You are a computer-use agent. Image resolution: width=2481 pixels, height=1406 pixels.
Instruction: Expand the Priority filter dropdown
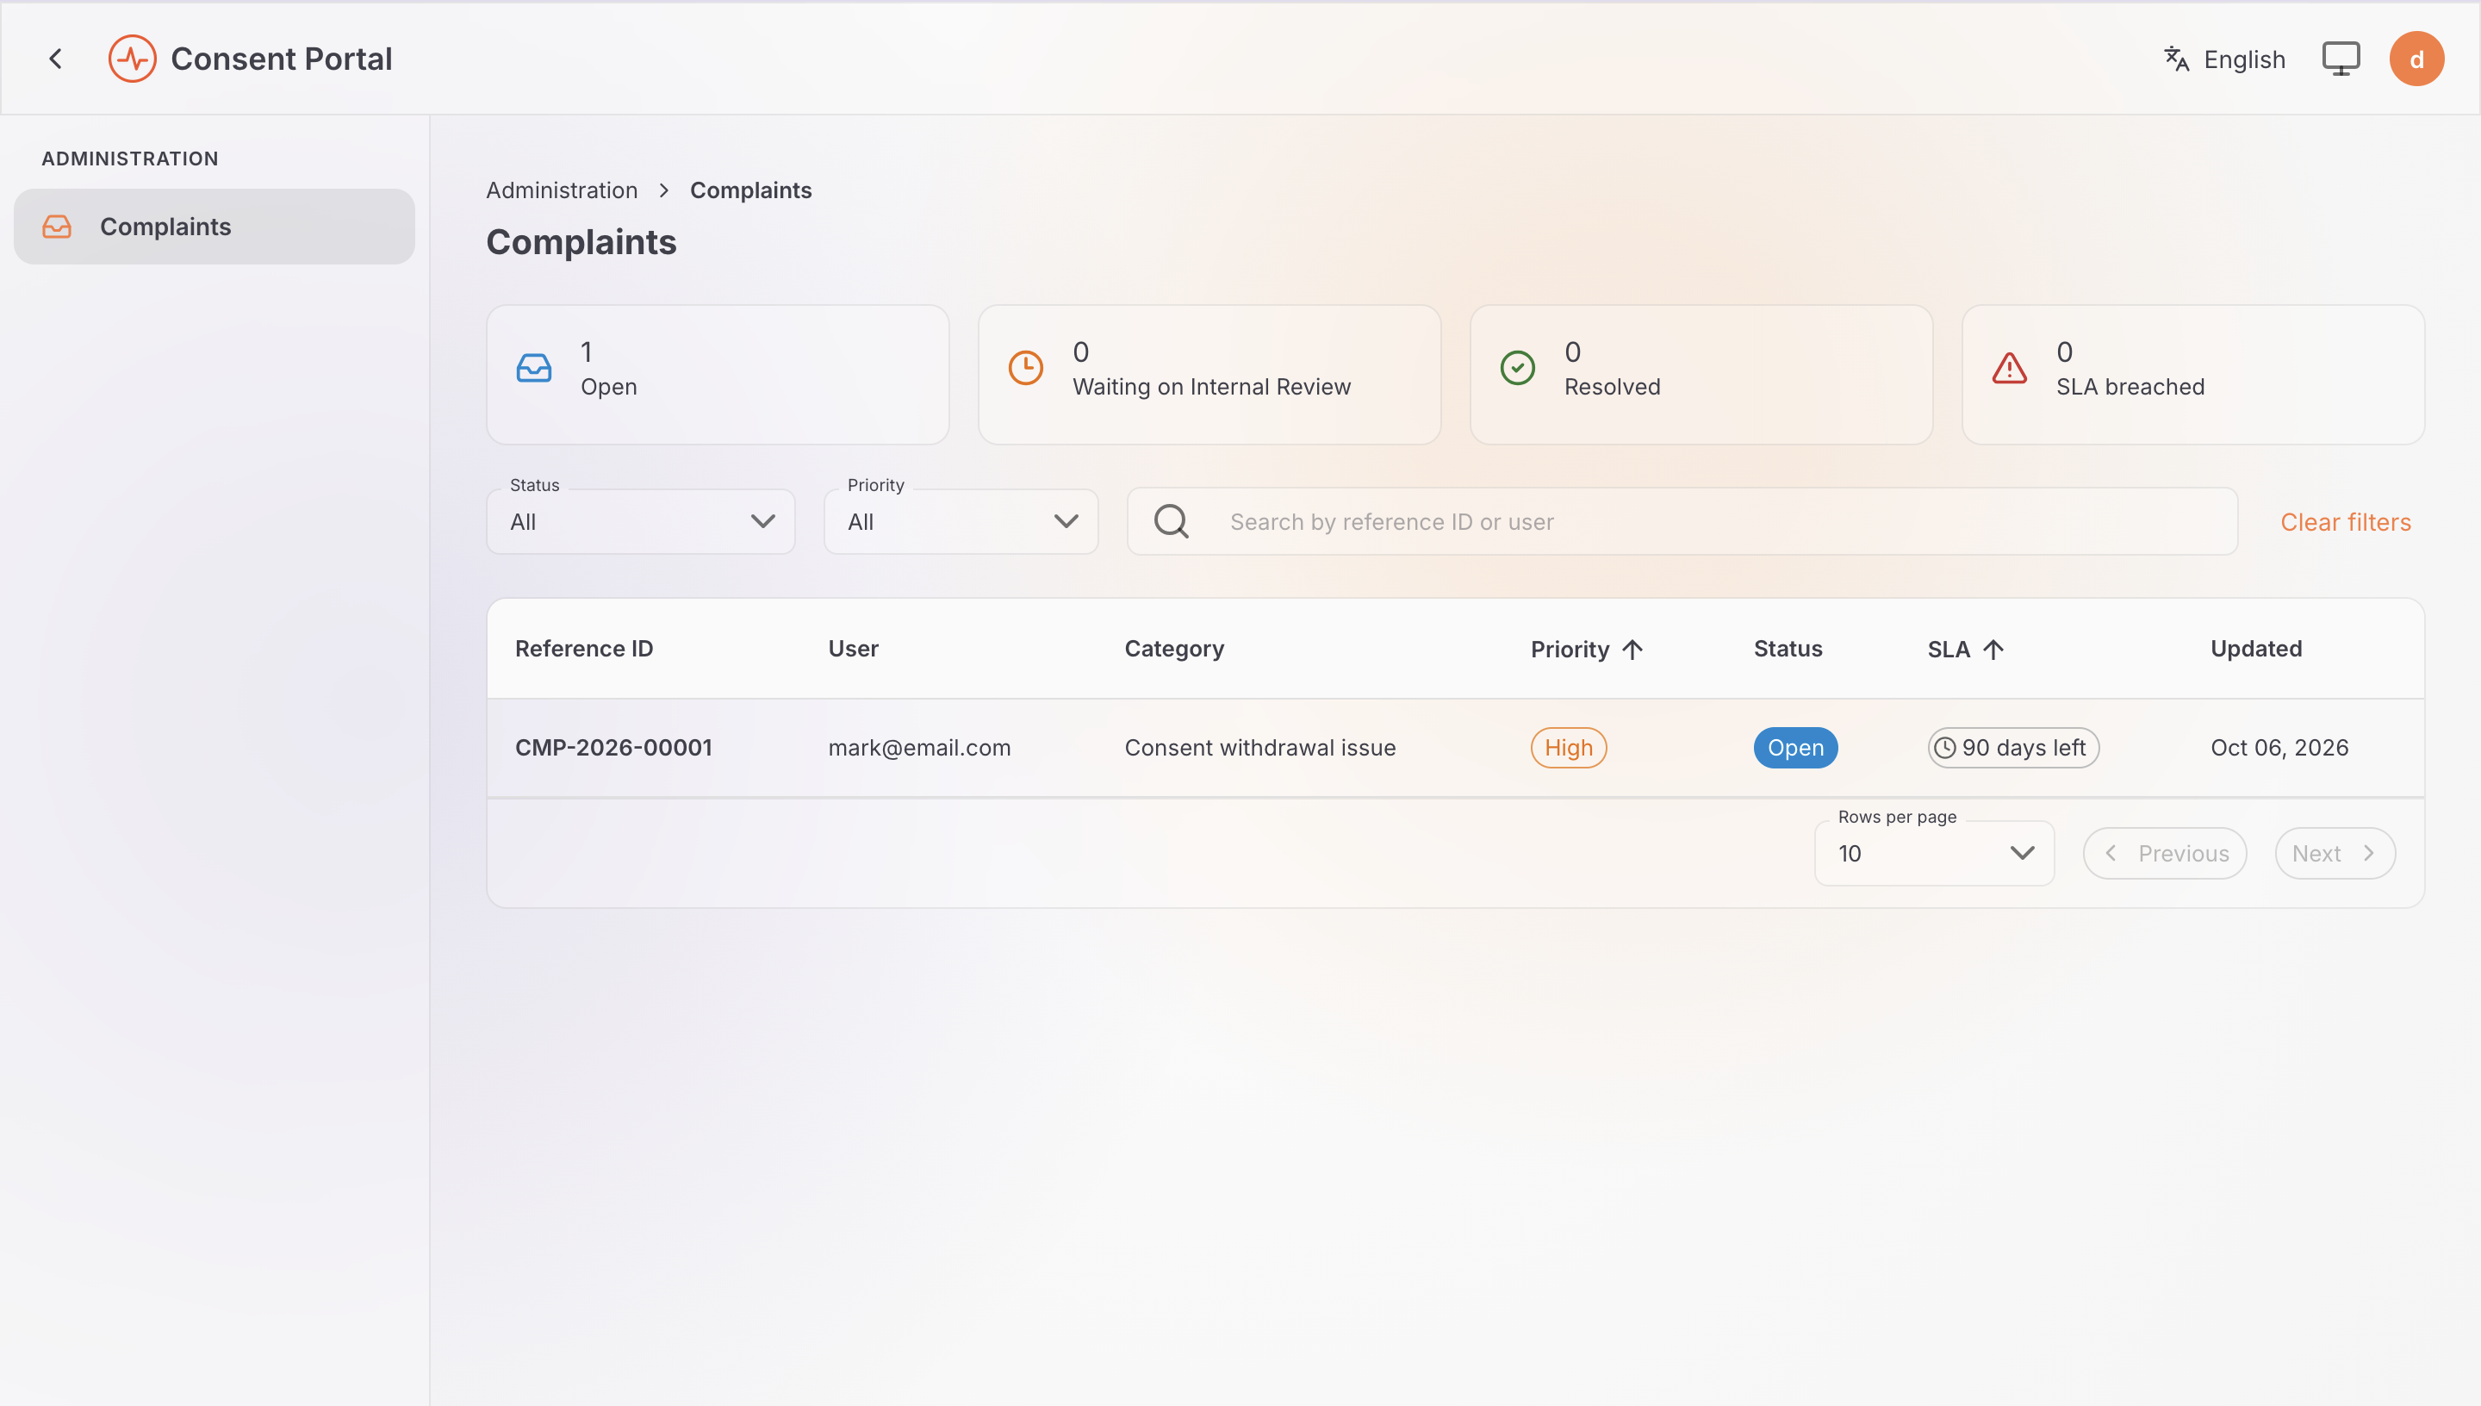[961, 521]
